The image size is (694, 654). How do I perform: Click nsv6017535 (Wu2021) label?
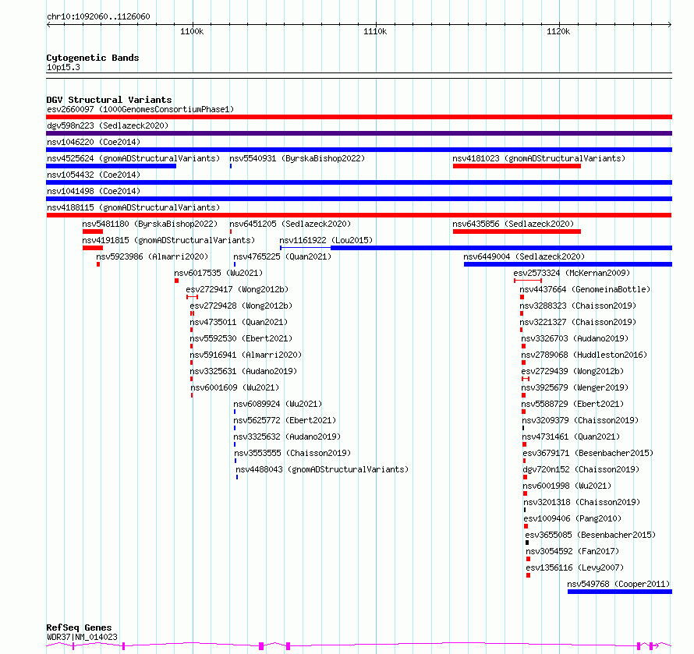218,273
